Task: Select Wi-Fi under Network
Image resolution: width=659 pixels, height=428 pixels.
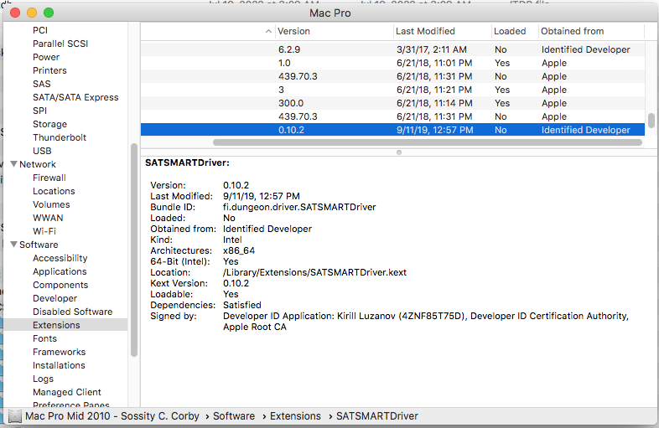Action: (x=44, y=231)
